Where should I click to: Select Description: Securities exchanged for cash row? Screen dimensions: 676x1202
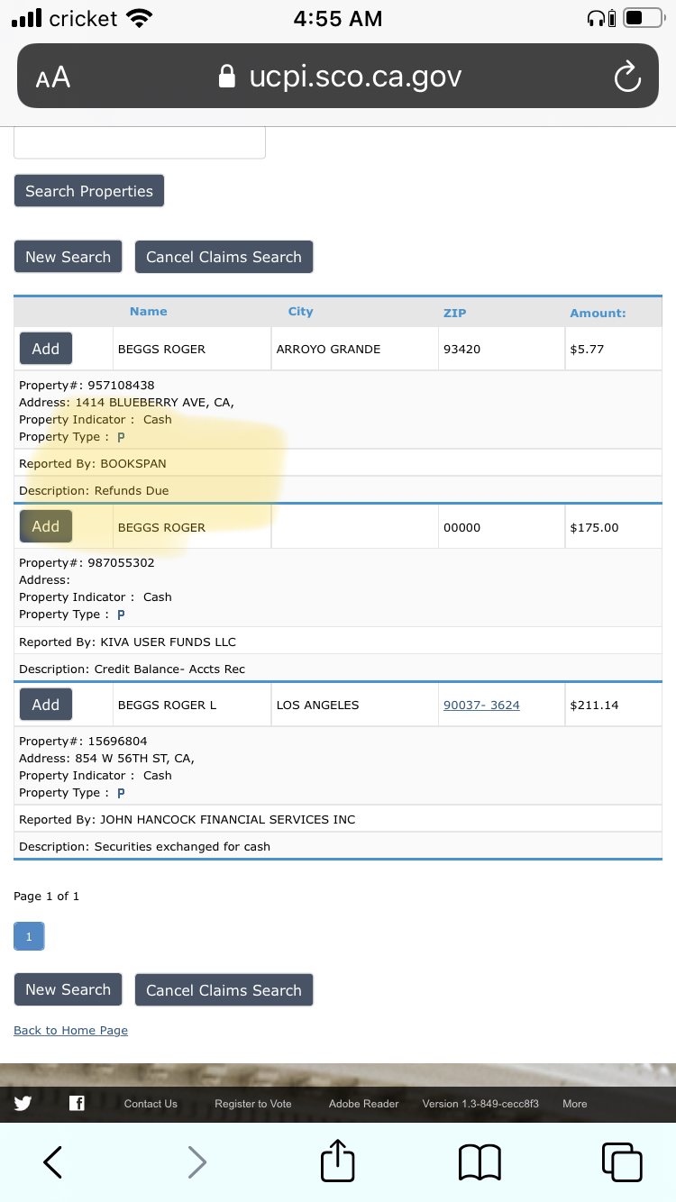(x=338, y=846)
